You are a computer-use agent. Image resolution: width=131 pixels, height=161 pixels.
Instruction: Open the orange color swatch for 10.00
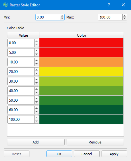pyautogui.click(x=81, y=62)
